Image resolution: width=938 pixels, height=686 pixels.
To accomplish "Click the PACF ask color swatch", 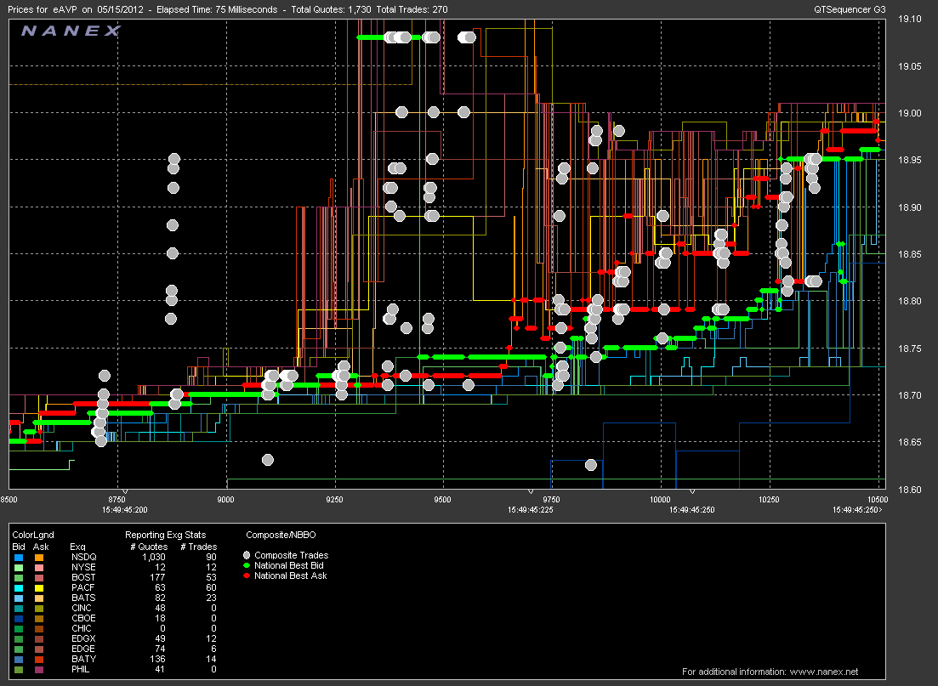I will [39, 588].
